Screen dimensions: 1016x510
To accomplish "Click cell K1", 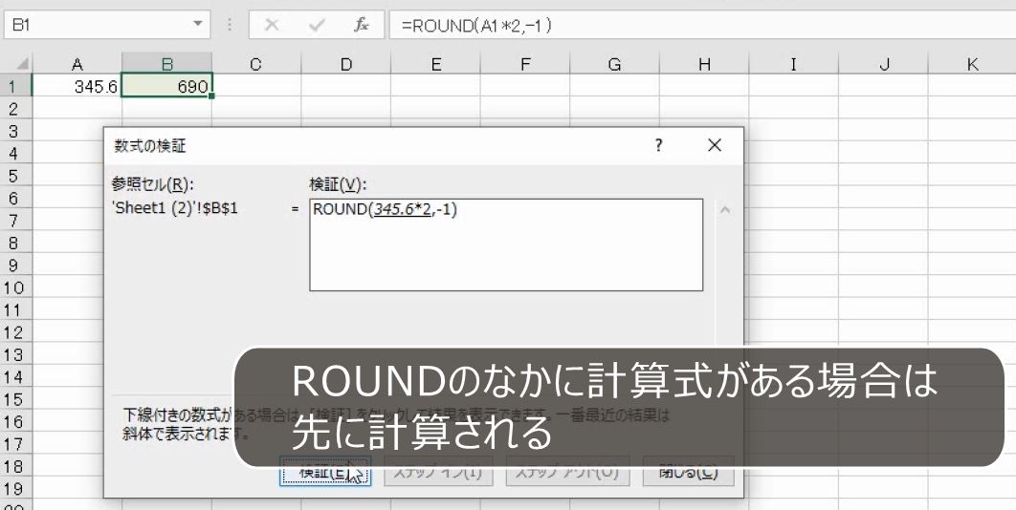I will (972, 86).
